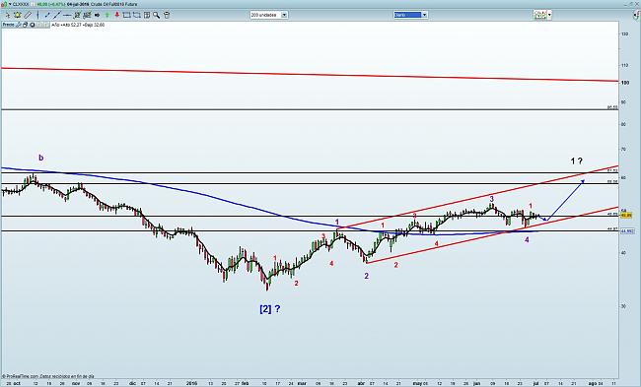Click the yellow current price tag on the axis

pos(626,215)
